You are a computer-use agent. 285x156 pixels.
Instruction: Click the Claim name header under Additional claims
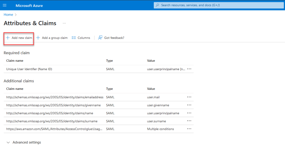pos(15,89)
